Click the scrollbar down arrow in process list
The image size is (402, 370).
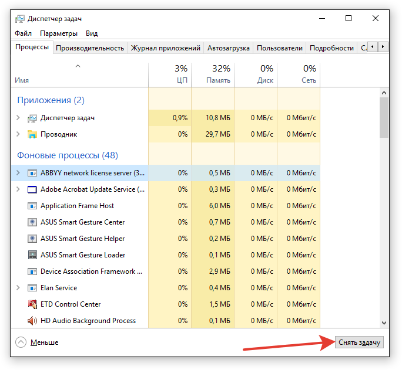(384, 323)
